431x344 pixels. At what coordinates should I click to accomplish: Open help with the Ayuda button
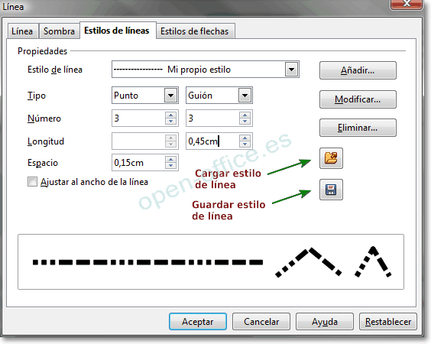(x=325, y=322)
